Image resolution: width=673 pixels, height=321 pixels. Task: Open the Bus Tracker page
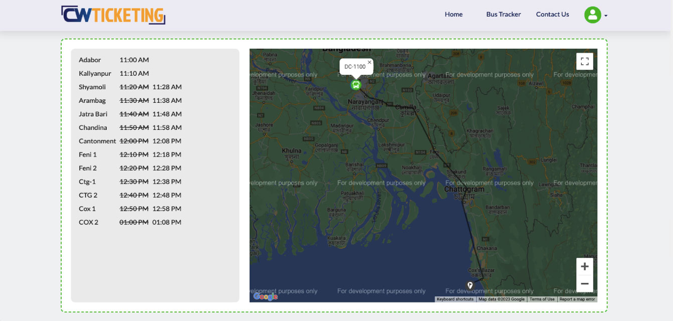pyautogui.click(x=503, y=15)
